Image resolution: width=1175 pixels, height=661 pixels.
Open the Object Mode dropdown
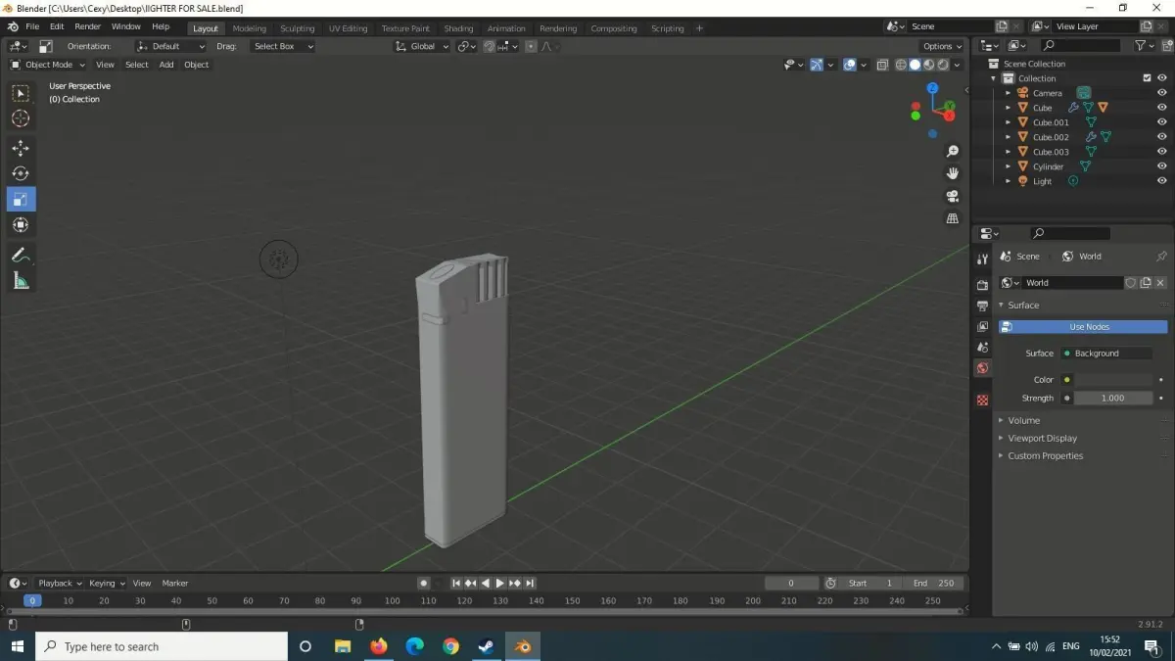point(48,65)
